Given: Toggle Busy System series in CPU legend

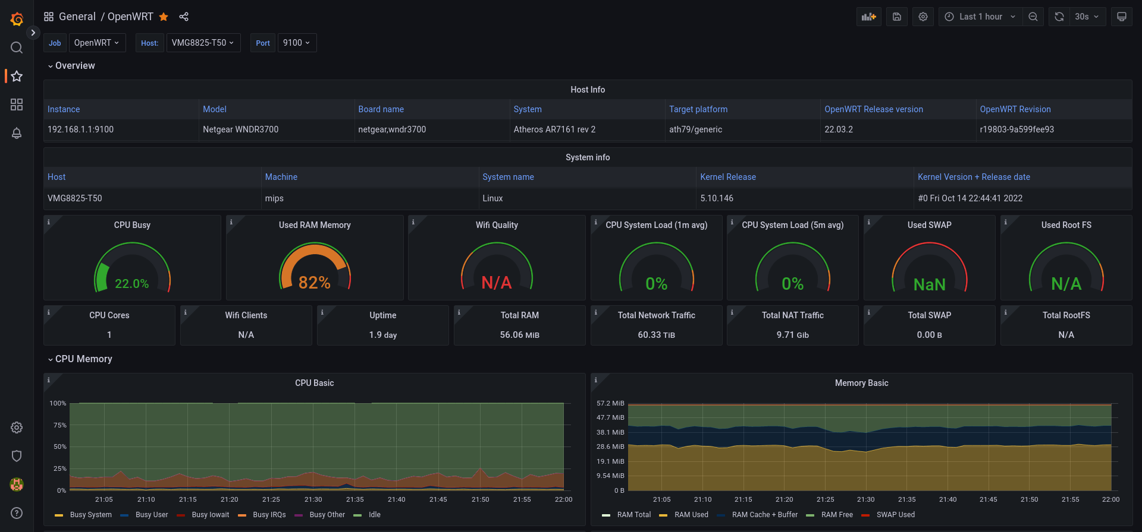Looking at the screenshot, I should pyautogui.click(x=90, y=515).
